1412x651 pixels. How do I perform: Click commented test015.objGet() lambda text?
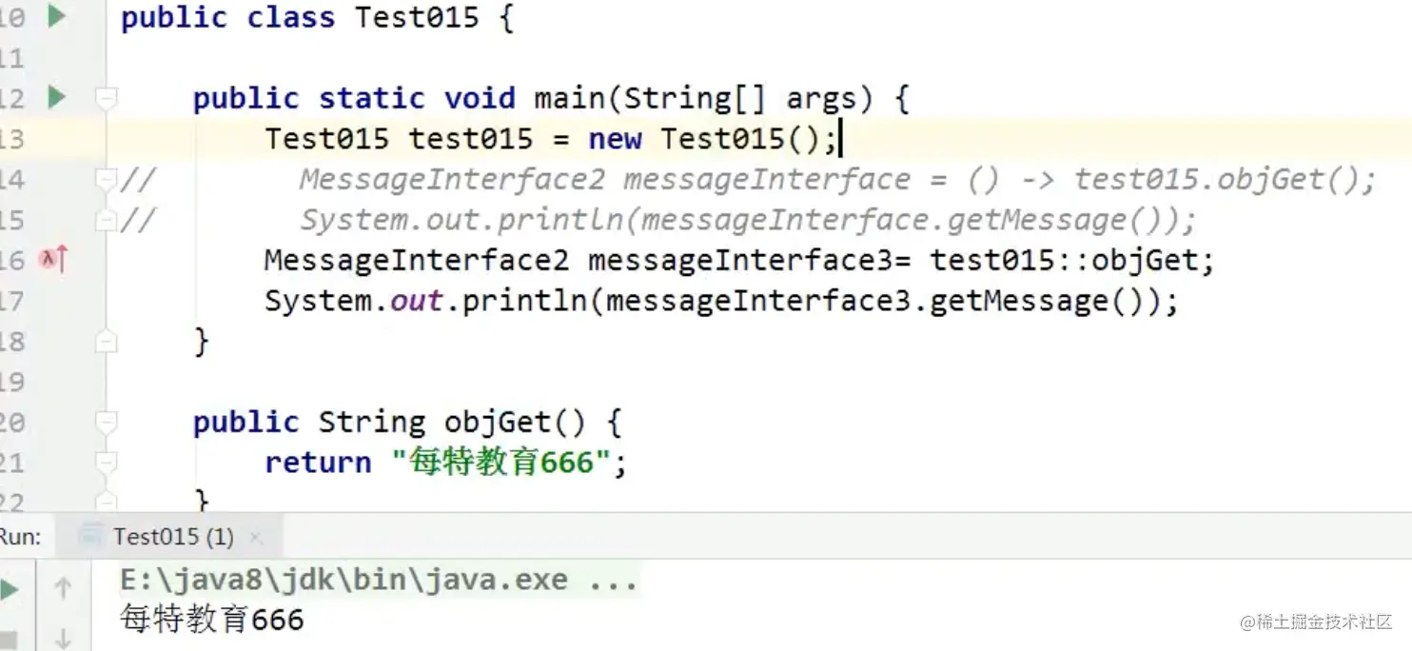coord(1217,179)
